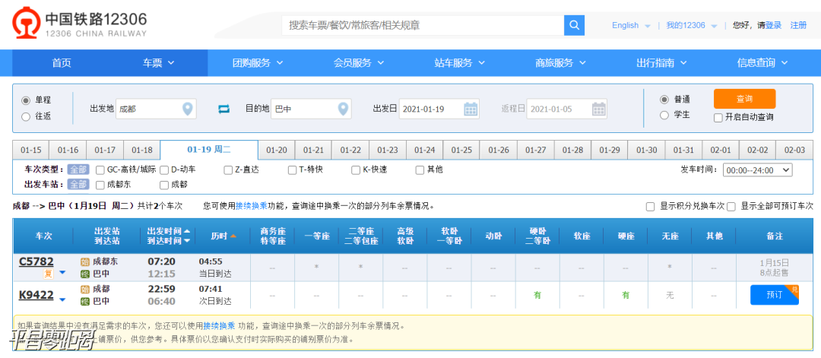This screenshot has height=358, width=821.
Task: Open the 发车时间 00:00--24:00 dropdown
Action: (x=758, y=170)
